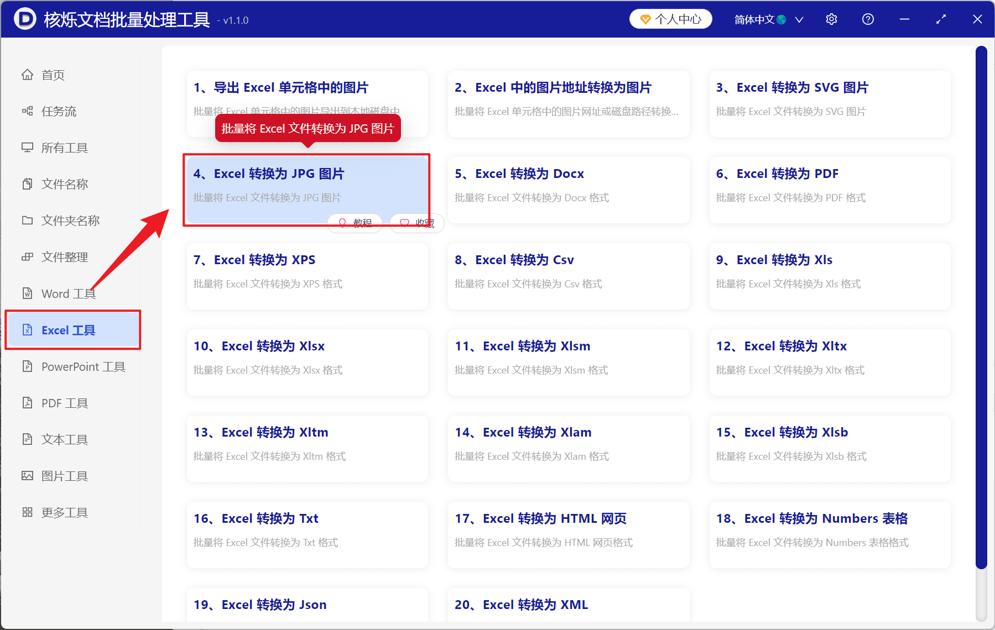Open 个人中心 personal center
This screenshot has width=995, height=630.
click(x=671, y=19)
